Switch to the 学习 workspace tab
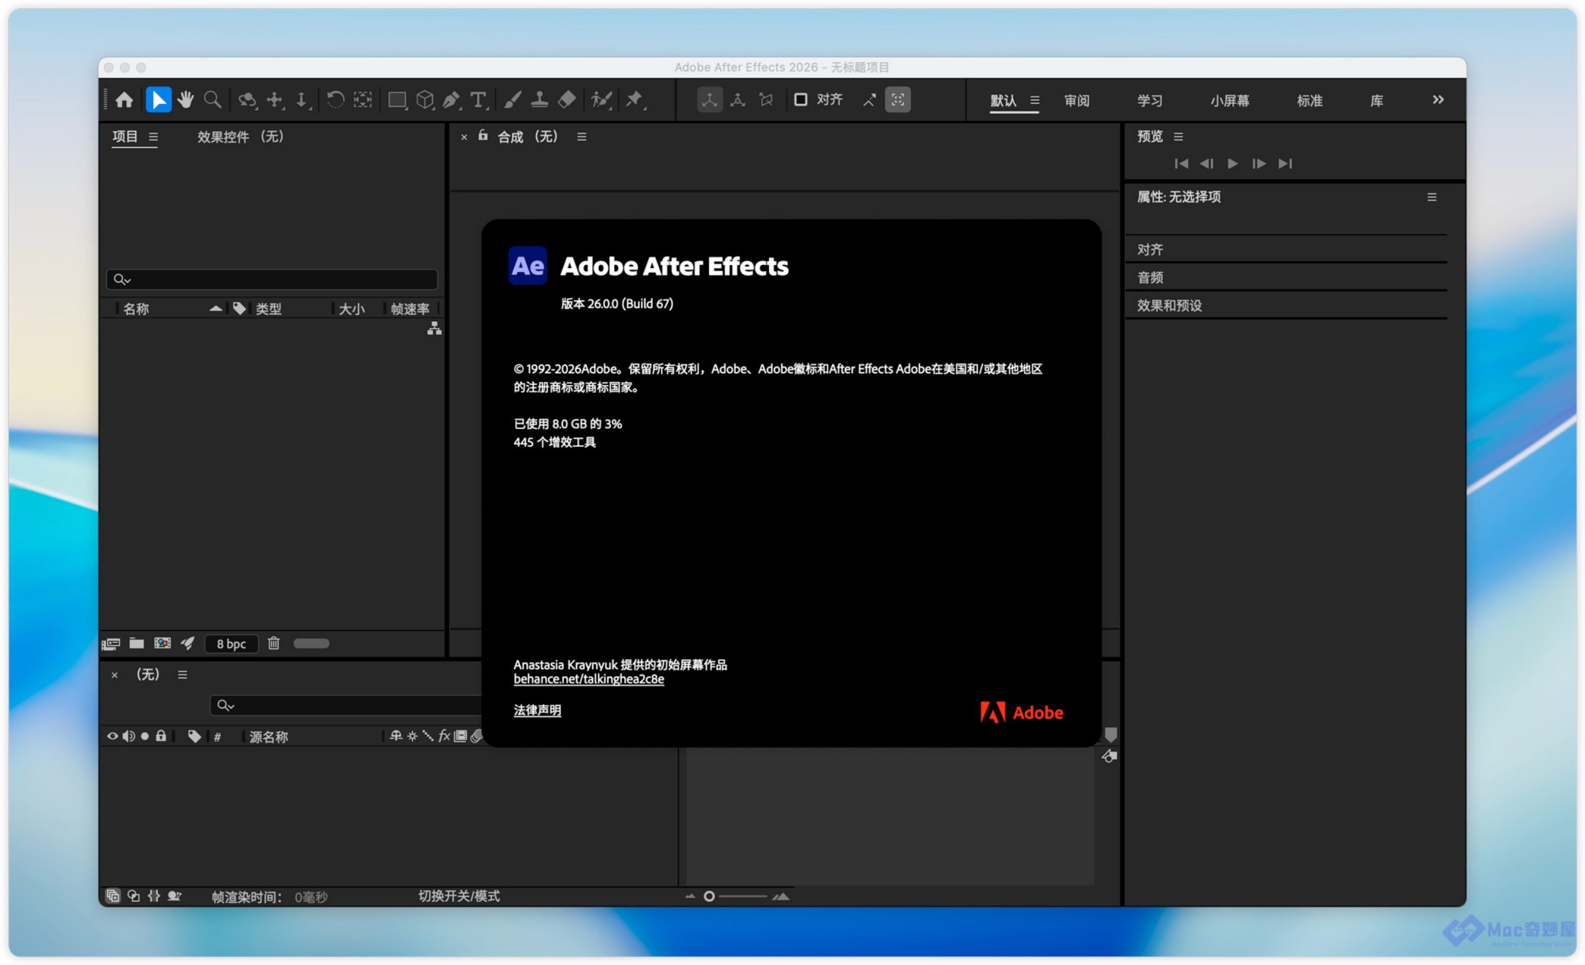This screenshot has height=965, width=1585. pos(1150,101)
